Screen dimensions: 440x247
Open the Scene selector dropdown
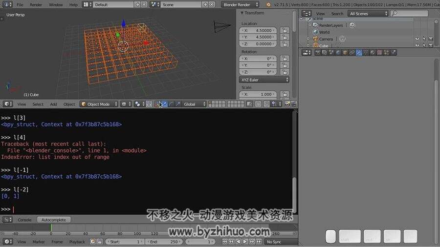coord(155,4)
